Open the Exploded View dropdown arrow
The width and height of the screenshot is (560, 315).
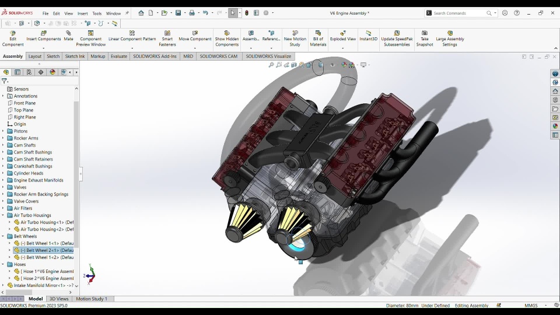pyautogui.click(x=342, y=48)
